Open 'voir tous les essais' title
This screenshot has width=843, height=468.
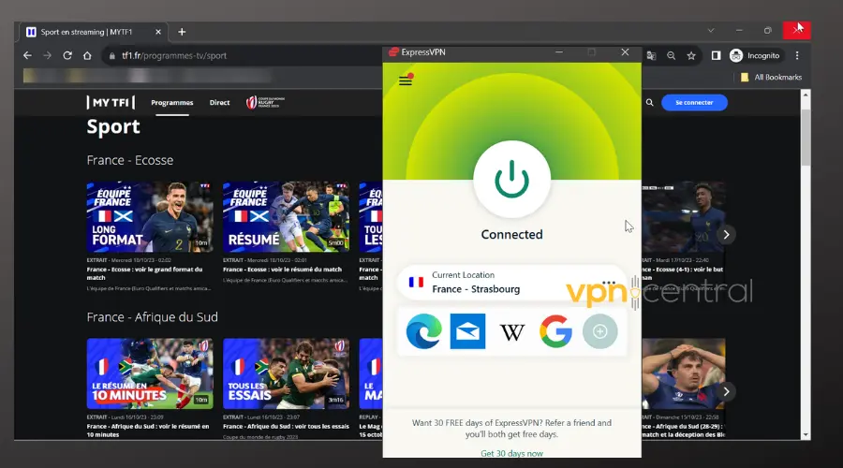click(286, 426)
